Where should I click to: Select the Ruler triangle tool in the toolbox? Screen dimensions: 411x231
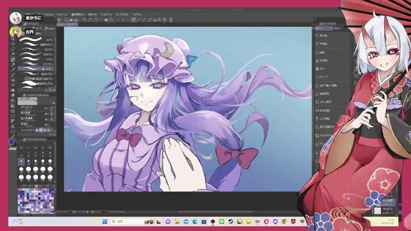pos(13,121)
